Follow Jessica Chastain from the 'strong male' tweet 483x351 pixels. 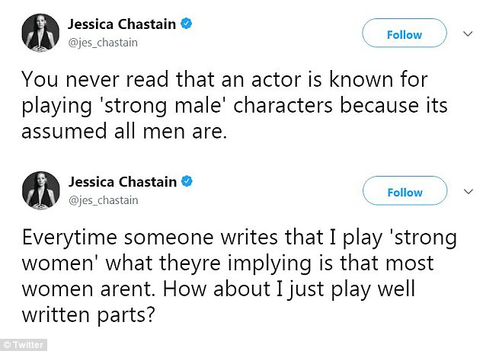404,33
